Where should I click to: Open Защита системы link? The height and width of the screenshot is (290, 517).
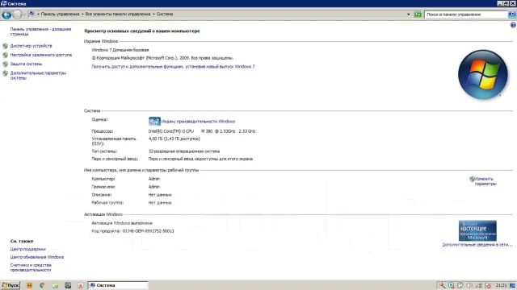point(26,64)
